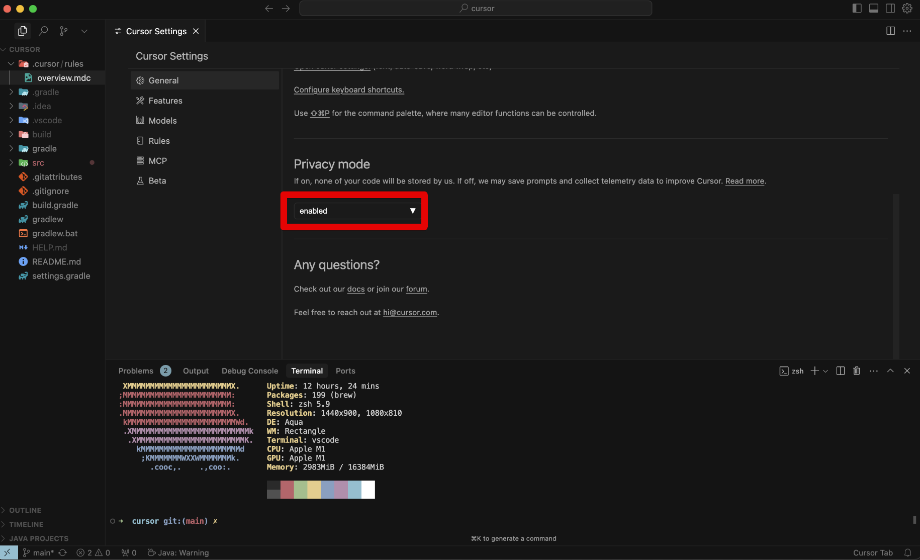This screenshot has height=560, width=920.
Task: Split the terminal pane
Action: [840, 370]
